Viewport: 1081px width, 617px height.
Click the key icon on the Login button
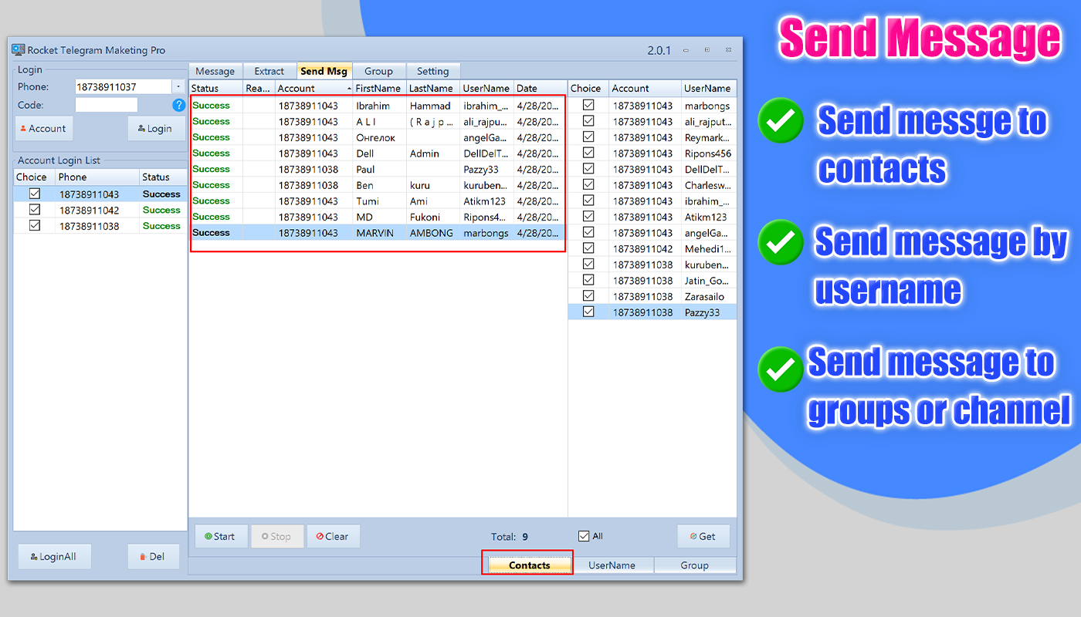point(142,128)
